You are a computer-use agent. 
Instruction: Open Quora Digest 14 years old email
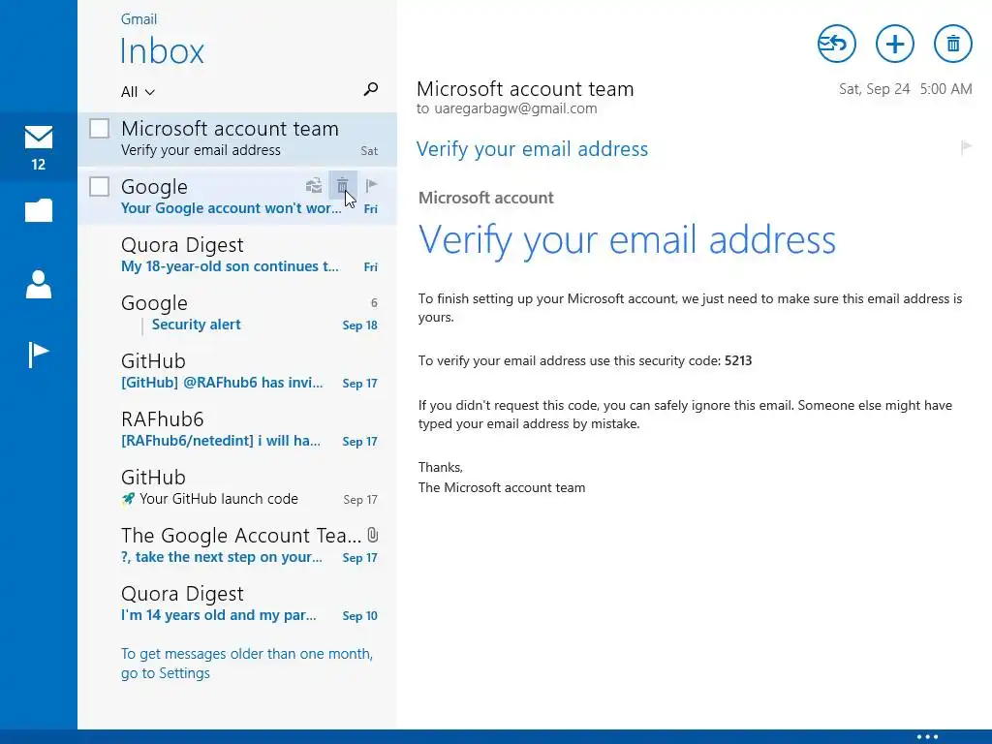[237, 604]
